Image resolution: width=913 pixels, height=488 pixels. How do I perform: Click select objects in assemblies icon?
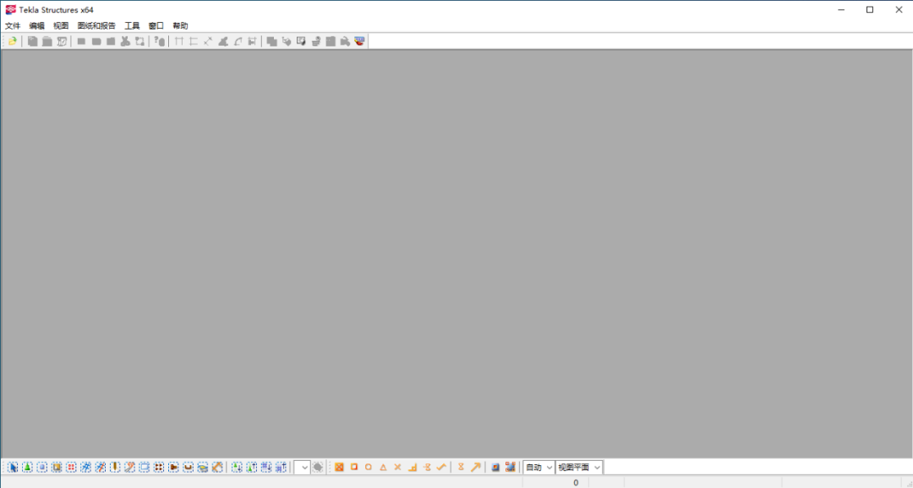point(281,467)
